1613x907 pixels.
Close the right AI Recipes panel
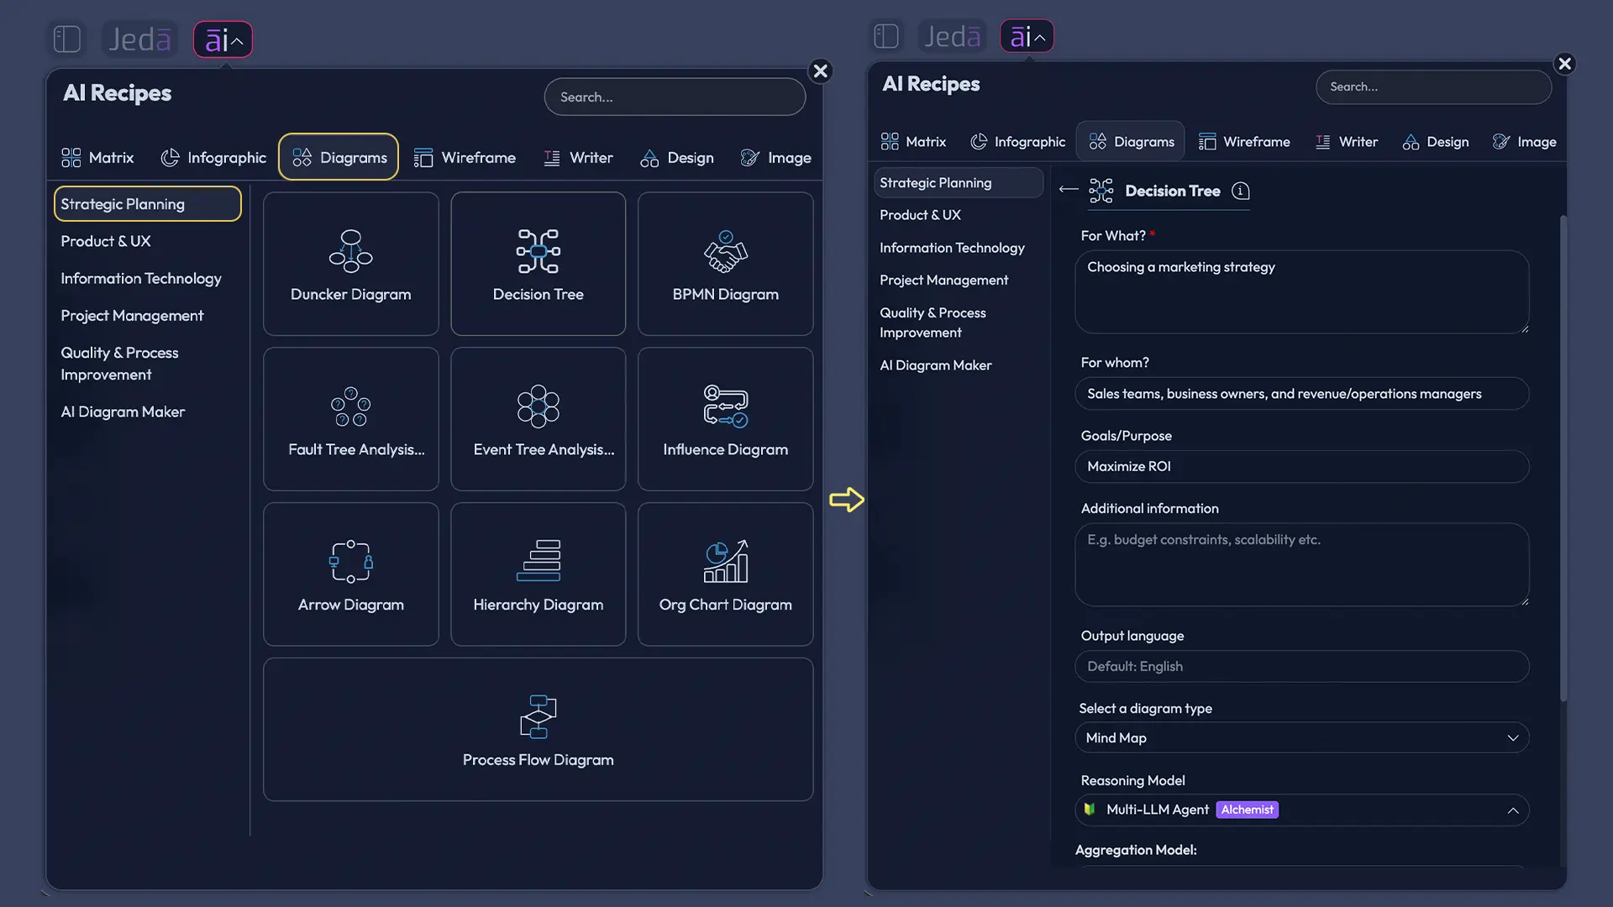pyautogui.click(x=1564, y=63)
